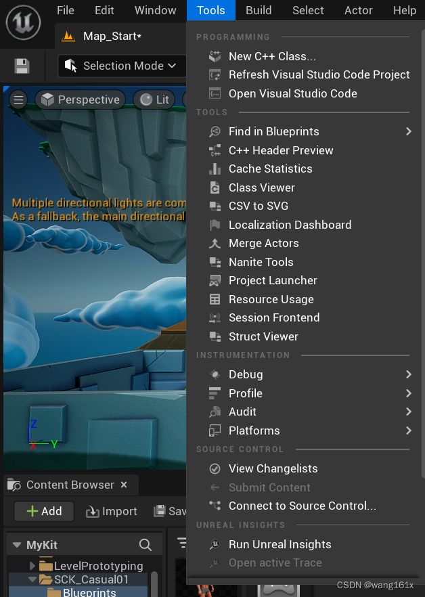Open the Build menu
Image resolution: width=425 pixels, height=597 pixels.
pyautogui.click(x=259, y=10)
